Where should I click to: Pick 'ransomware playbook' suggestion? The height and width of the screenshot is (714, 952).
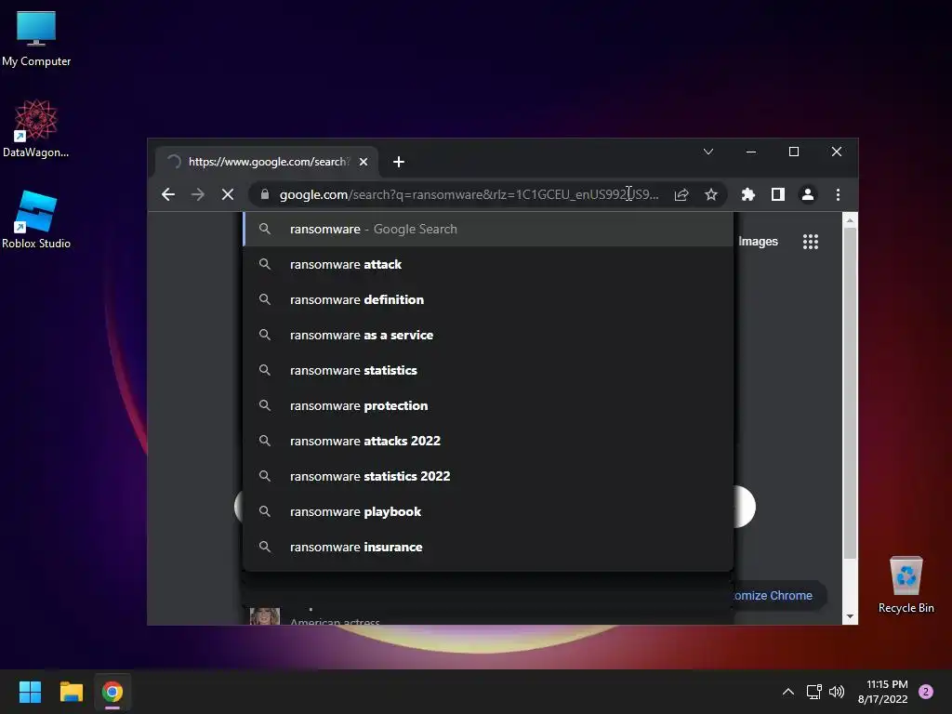pos(488,511)
